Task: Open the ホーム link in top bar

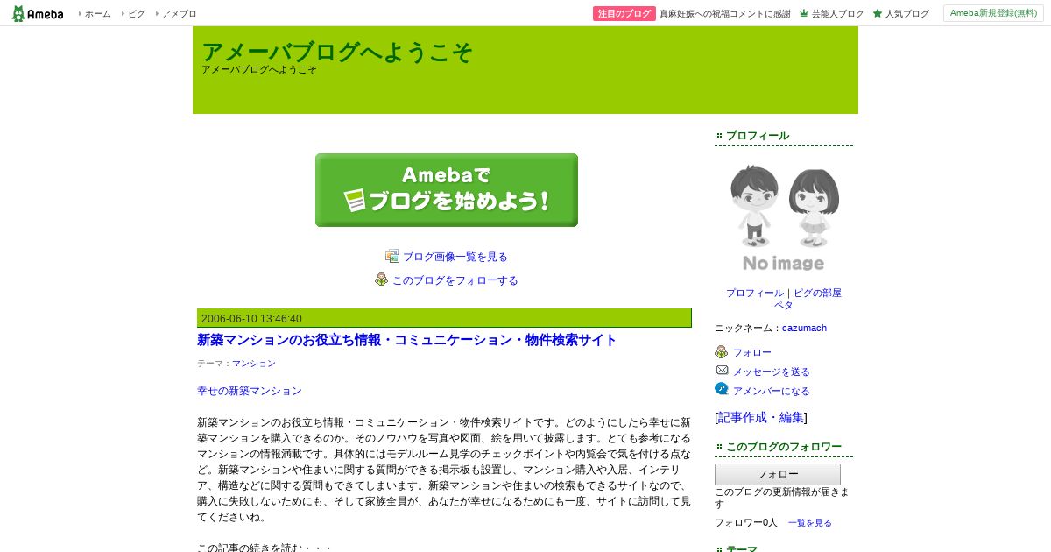Action: [x=97, y=14]
